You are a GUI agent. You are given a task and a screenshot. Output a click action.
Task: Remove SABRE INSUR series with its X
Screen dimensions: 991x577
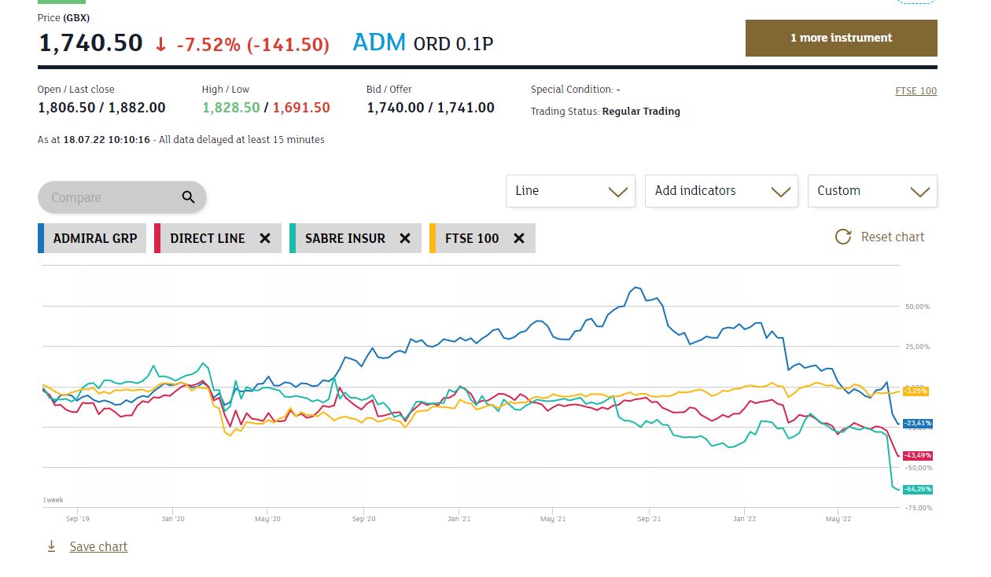(x=405, y=238)
